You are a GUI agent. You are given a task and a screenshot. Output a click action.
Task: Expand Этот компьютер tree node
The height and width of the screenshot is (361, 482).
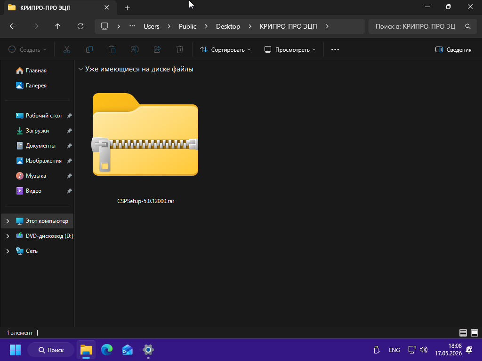(x=8, y=221)
